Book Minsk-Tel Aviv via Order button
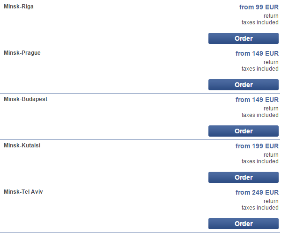Image resolution: width=281 pixels, height=233 pixels. click(x=244, y=224)
